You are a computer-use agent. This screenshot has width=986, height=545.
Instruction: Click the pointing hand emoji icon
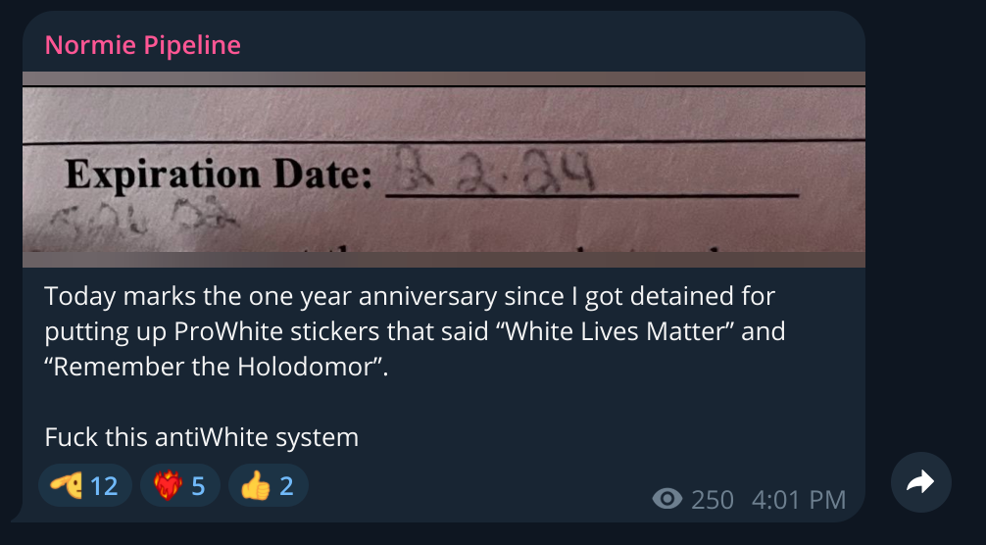[69, 485]
